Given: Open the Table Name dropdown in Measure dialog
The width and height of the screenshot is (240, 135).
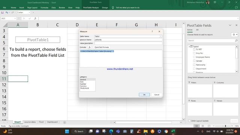Looking at the screenshot, I should 160,36.
